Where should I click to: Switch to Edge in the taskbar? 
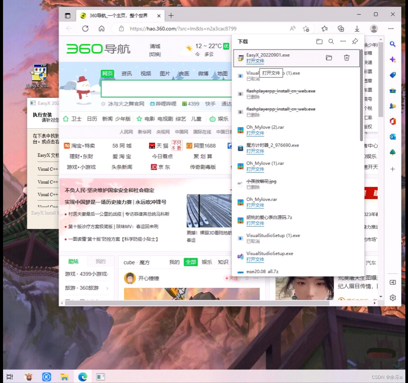point(82,377)
